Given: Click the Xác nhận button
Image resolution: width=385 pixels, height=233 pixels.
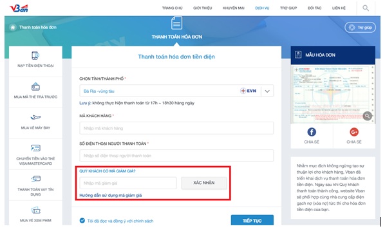Looking at the screenshot, I should tap(204, 183).
